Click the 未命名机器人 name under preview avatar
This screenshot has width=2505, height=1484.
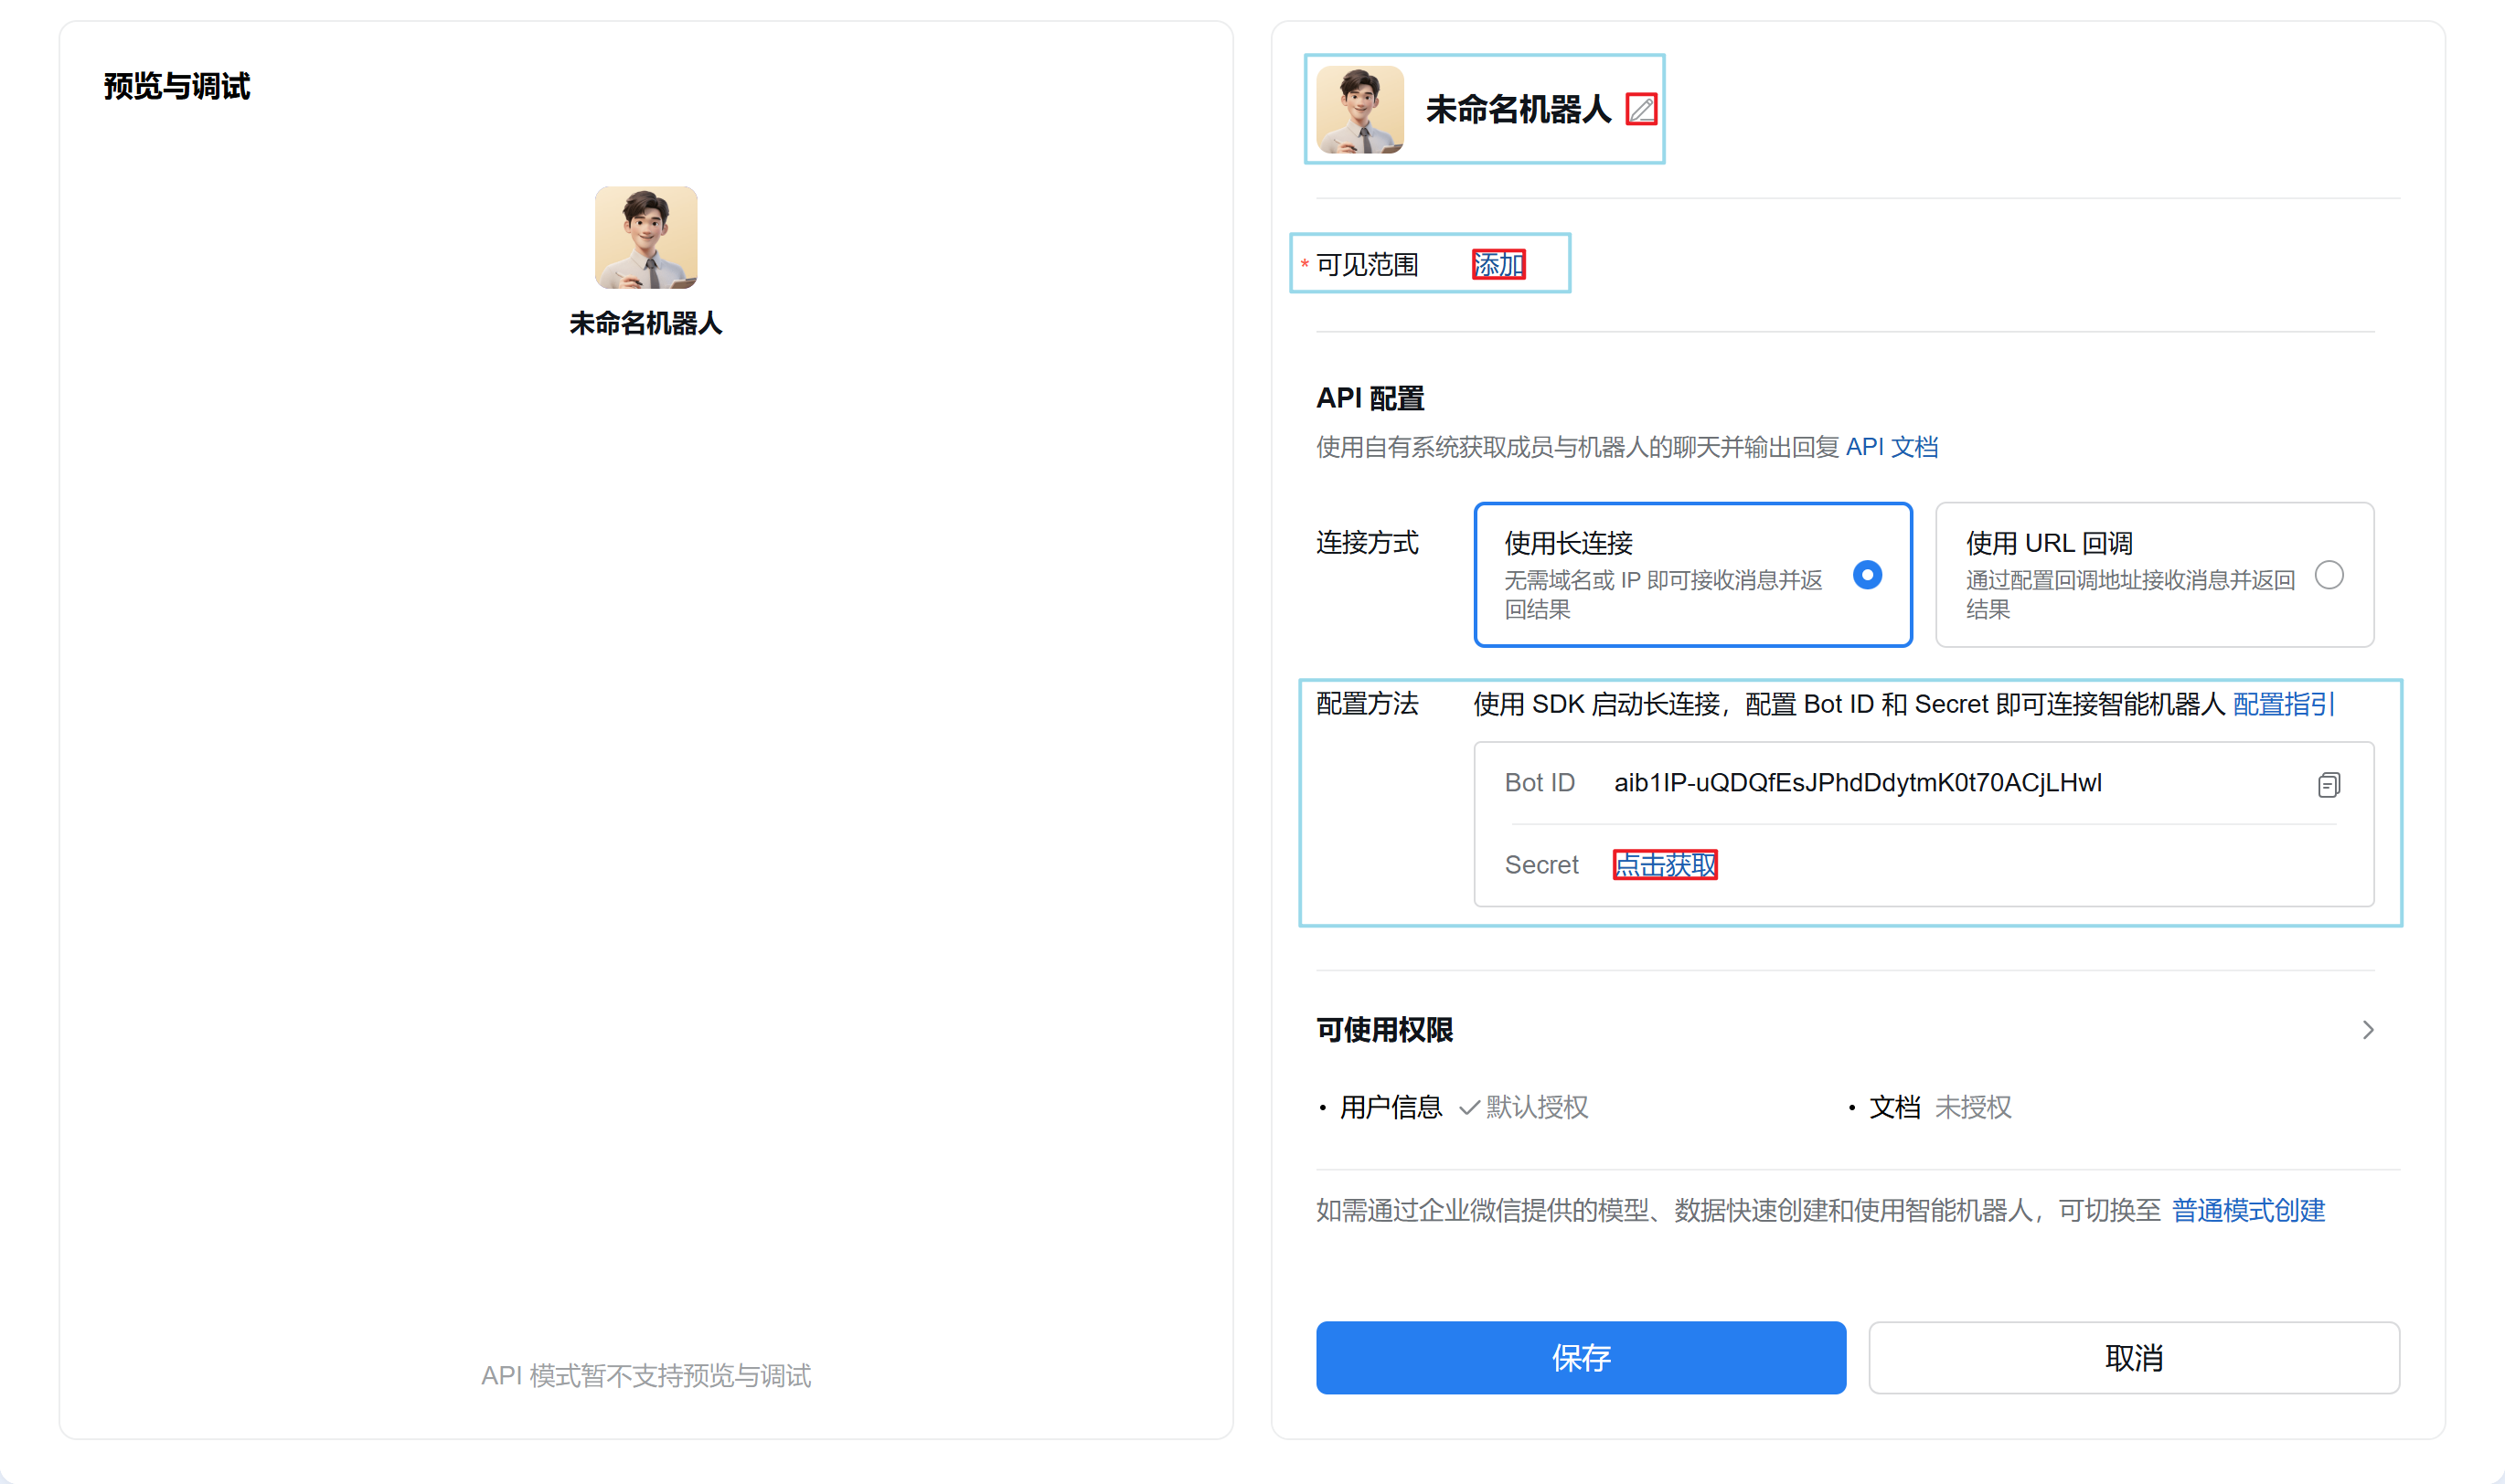[645, 323]
